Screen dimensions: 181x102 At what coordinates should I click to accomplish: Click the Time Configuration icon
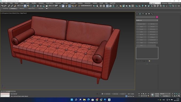[x=148, y=96]
